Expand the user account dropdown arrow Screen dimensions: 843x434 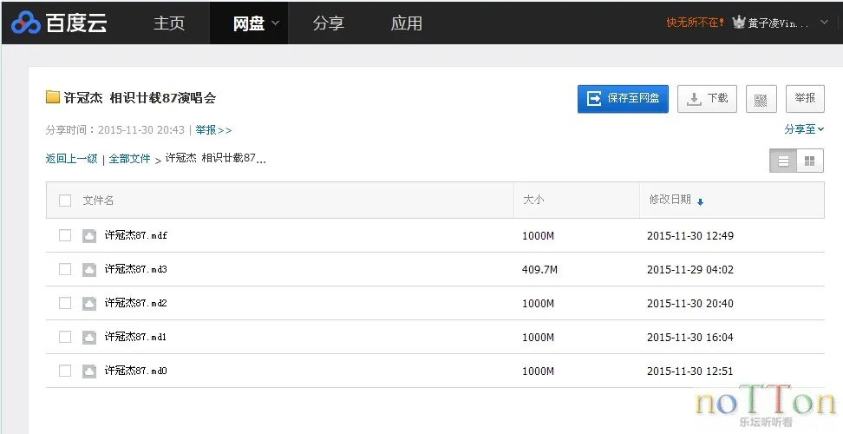coord(824,23)
